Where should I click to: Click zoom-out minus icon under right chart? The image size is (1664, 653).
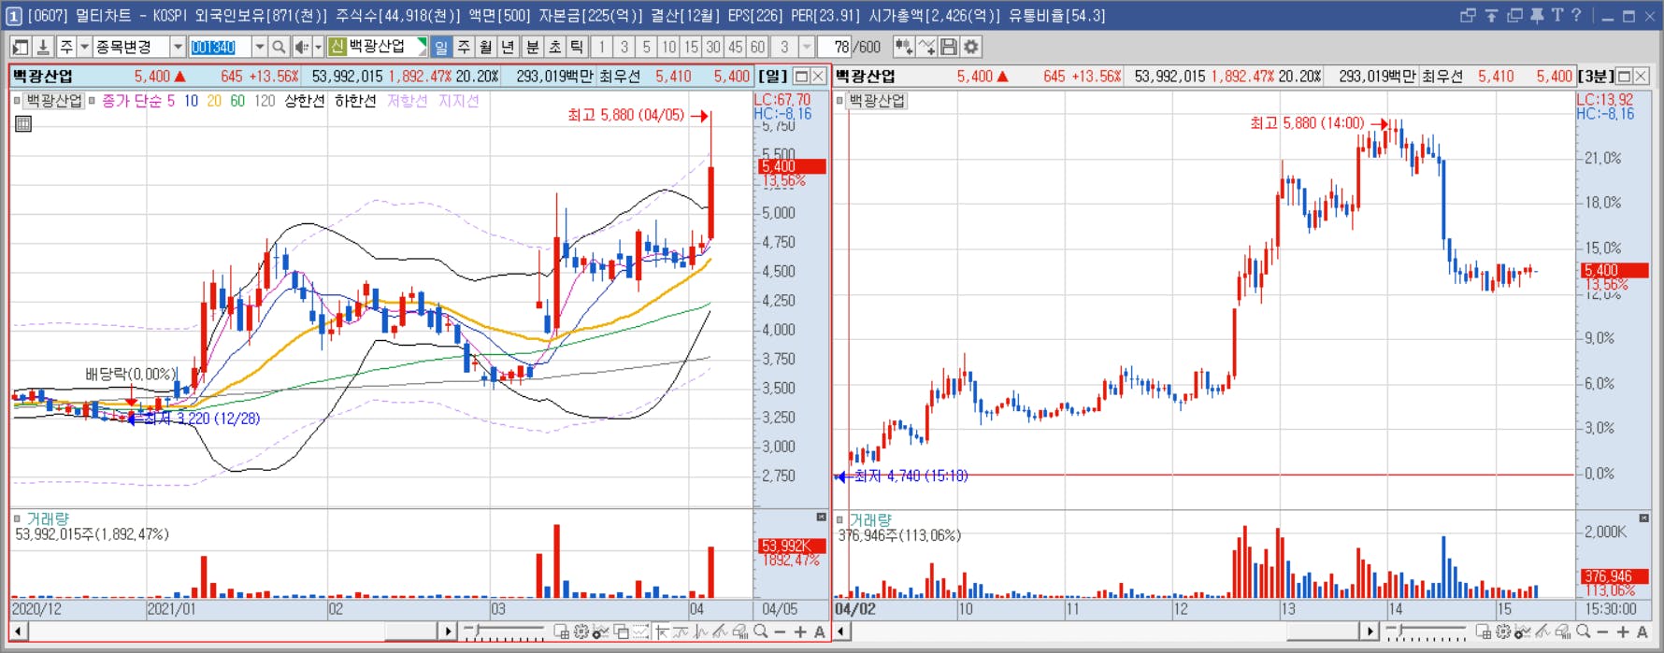(1602, 632)
